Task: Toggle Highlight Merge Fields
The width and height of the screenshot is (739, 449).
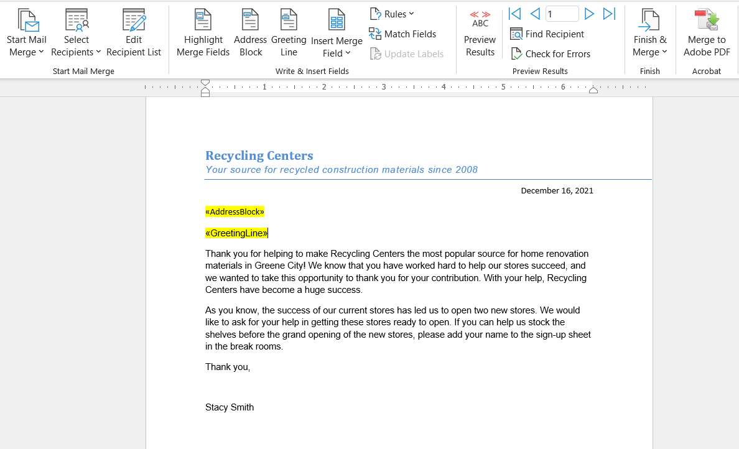Action: [203, 33]
